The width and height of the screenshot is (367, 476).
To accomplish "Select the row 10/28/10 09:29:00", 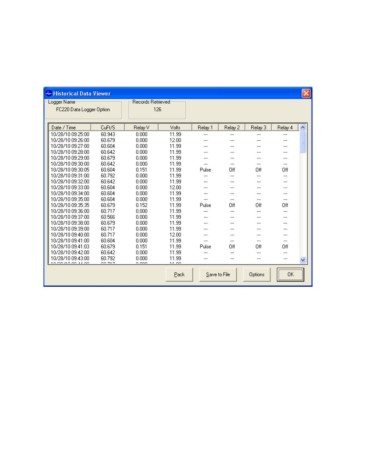I will (174, 158).
